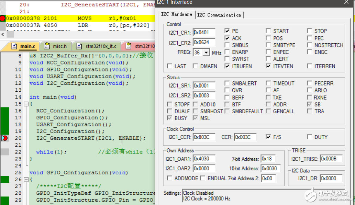
Task: Check the ADDMODE checkbox
Action: [x=169, y=178]
